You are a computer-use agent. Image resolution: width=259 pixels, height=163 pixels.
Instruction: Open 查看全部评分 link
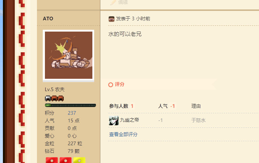point(124,134)
